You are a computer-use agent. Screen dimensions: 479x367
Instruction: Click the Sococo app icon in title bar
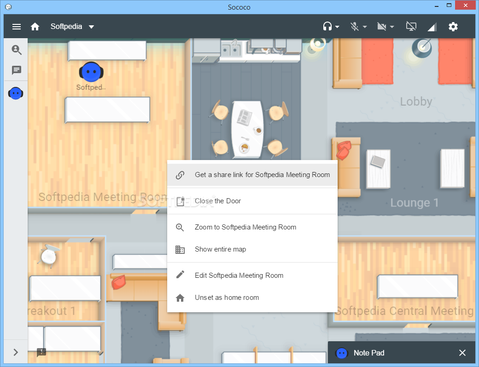pyautogui.click(x=9, y=7)
